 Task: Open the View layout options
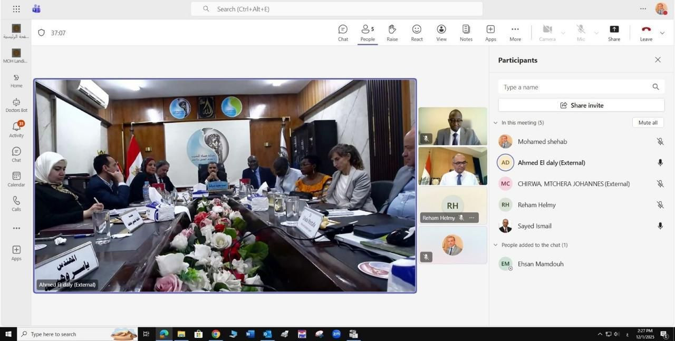[441, 33]
